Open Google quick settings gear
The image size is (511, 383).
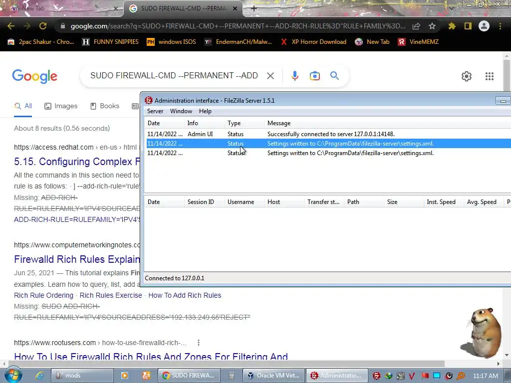coord(467,76)
